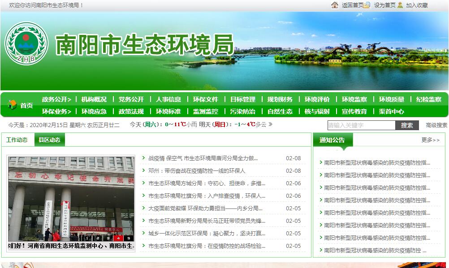
Task: Click the person icon beside 加入收藏
Action: [400, 5]
